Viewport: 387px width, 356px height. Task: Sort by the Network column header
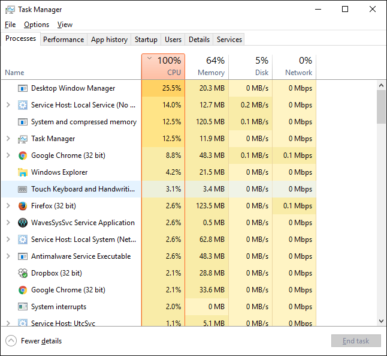point(294,67)
